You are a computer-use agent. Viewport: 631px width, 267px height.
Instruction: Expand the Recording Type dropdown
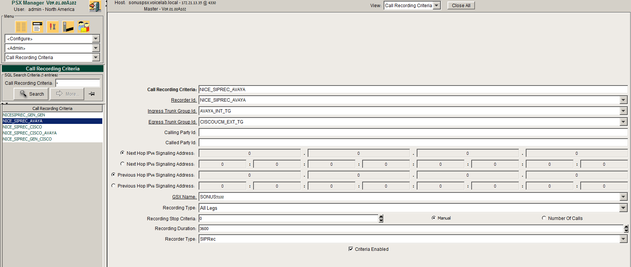(623, 208)
